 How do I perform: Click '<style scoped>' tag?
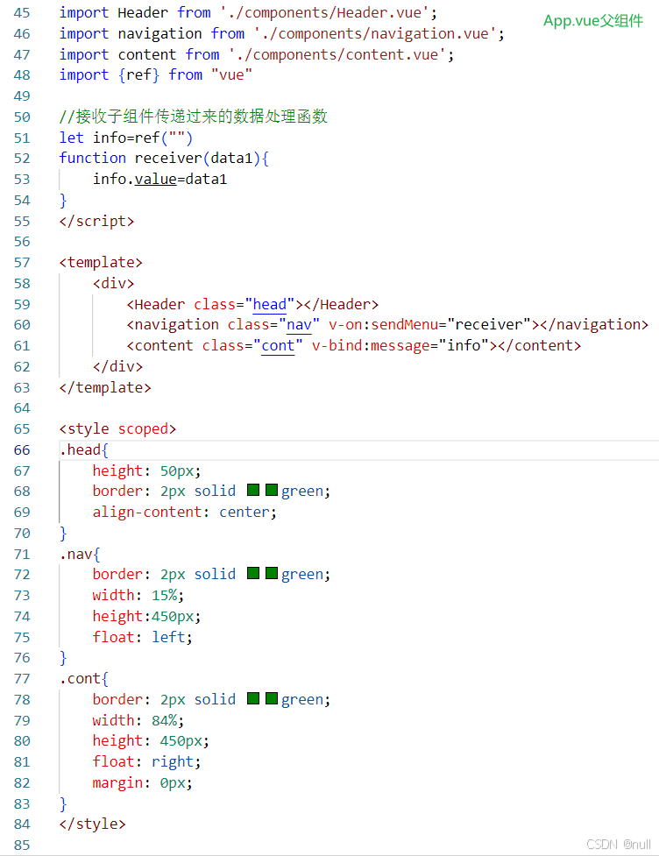coord(118,429)
